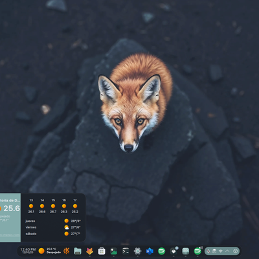Viewport: 259px width, 259px height.
Task: Click the circular icon at tray end
Action: (x=236, y=251)
